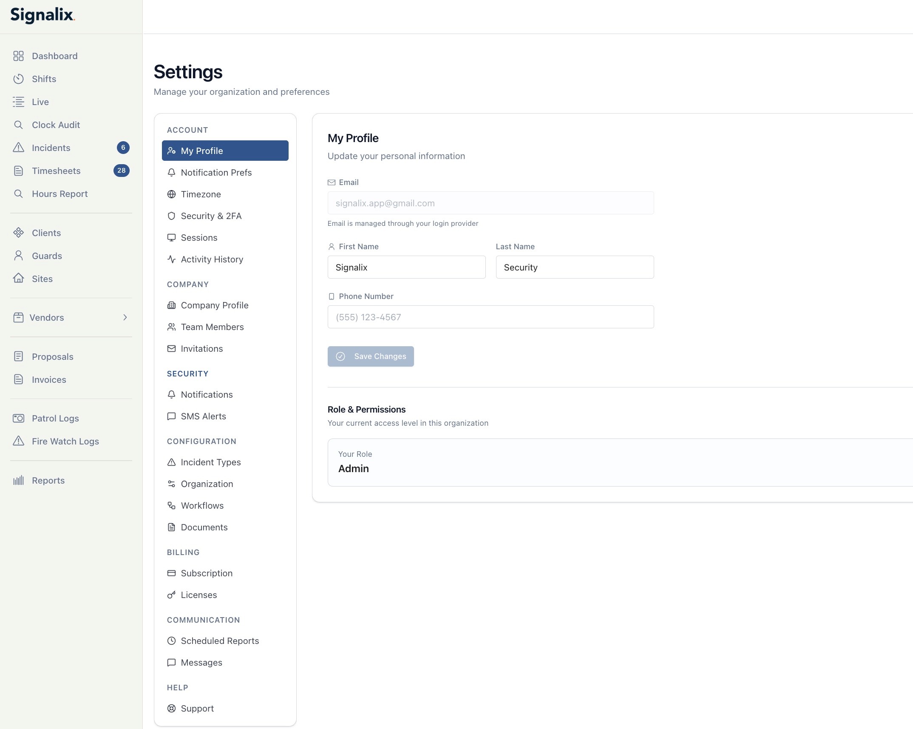Screen dimensions: 913x729
Task: Open Scheduled Reports settings page
Action: (x=219, y=641)
